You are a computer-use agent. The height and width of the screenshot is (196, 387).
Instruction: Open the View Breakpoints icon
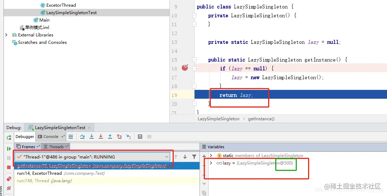(9, 179)
